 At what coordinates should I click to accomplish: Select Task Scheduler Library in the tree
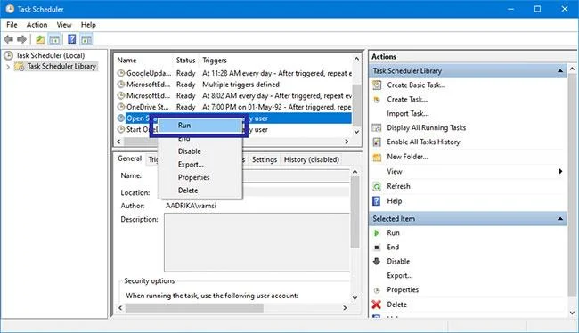tap(61, 66)
